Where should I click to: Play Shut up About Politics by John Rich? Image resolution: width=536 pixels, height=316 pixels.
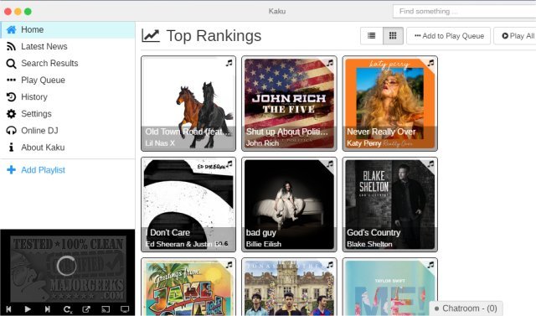click(x=289, y=103)
